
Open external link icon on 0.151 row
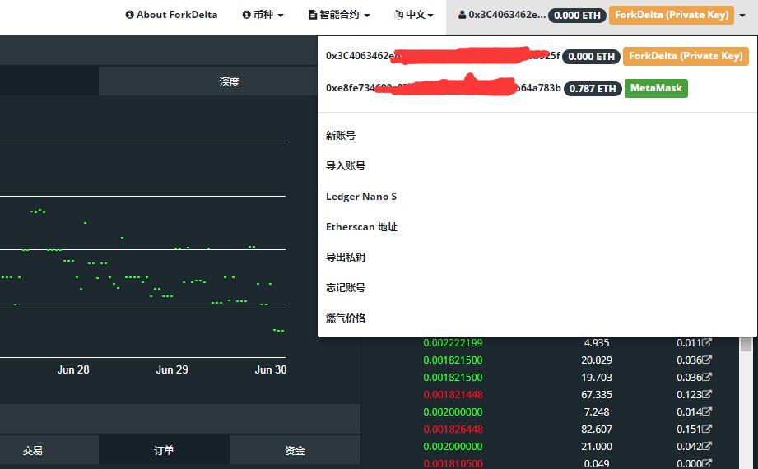[x=707, y=429]
